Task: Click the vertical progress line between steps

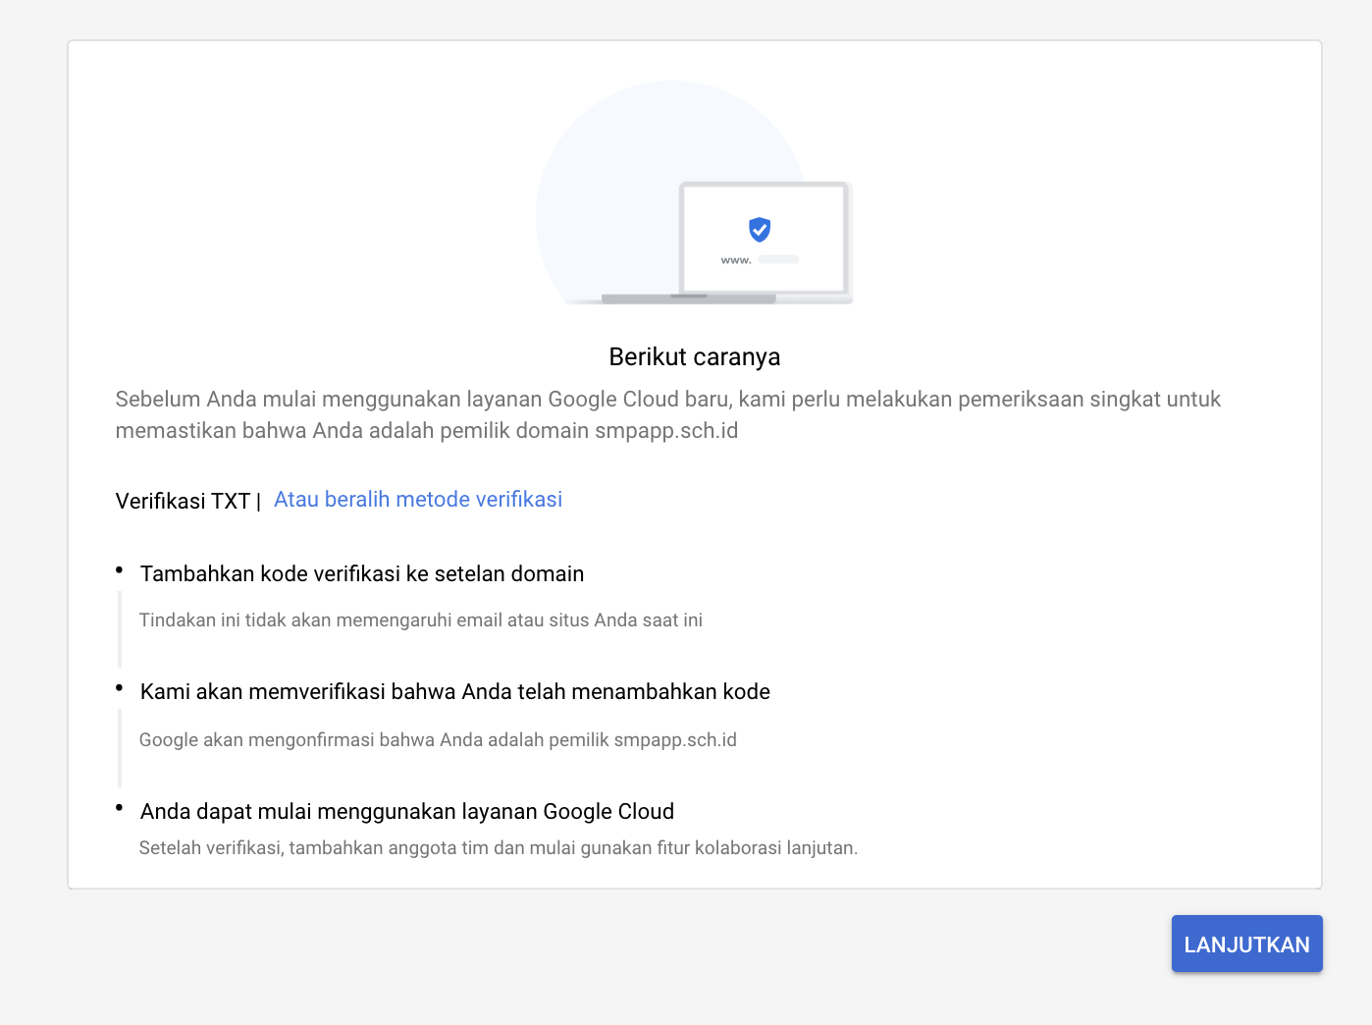Action: pos(119,628)
